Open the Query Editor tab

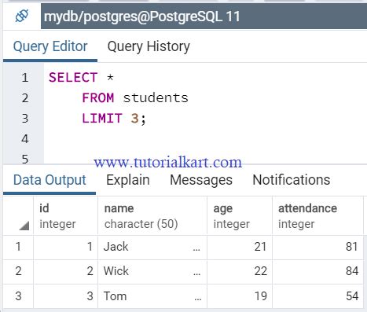pyautogui.click(x=50, y=46)
